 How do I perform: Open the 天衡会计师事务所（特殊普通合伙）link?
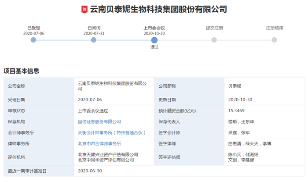112,133
